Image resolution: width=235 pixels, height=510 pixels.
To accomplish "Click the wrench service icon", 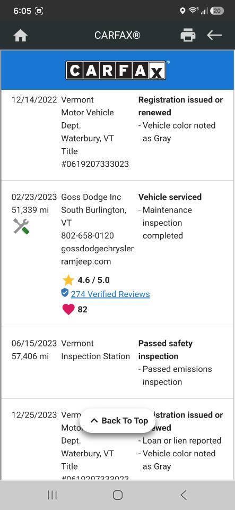I will pyautogui.click(x=21, y=226).
